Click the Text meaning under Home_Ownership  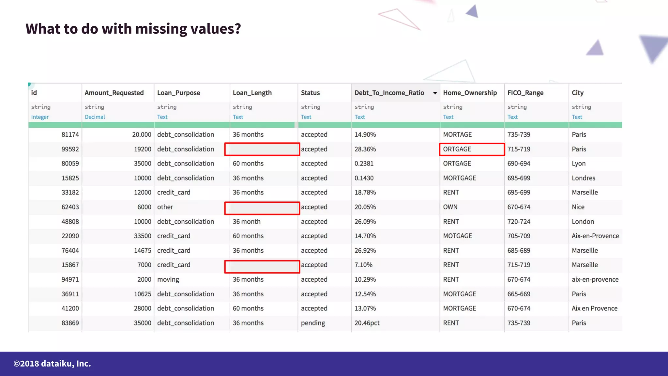(x=448, y=117)
